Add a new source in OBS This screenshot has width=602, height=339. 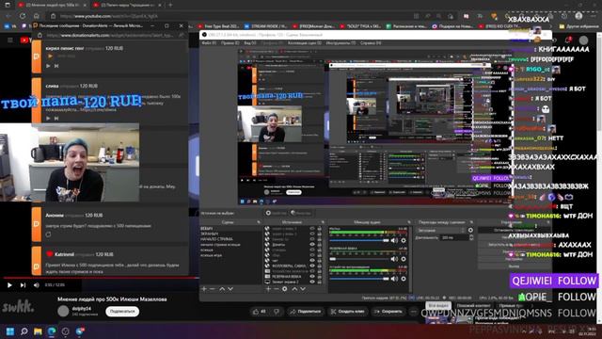click(x=268, y=289)
